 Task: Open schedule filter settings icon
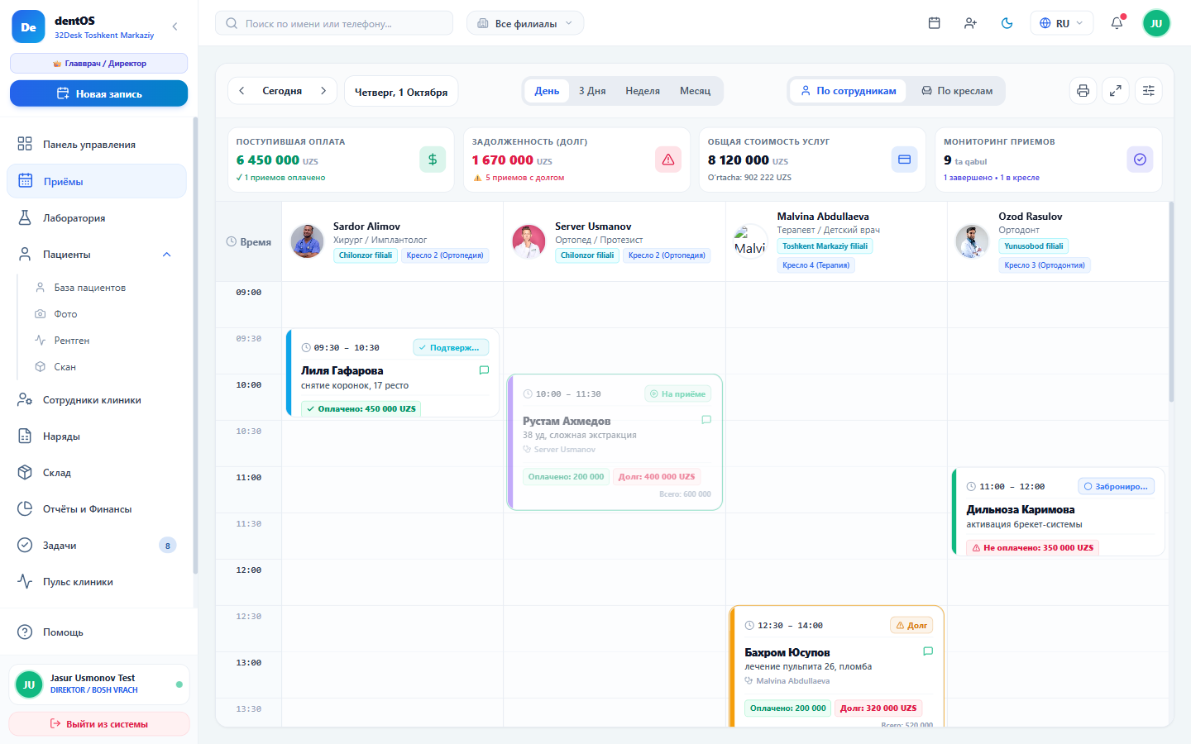(x=1149, y=91)
